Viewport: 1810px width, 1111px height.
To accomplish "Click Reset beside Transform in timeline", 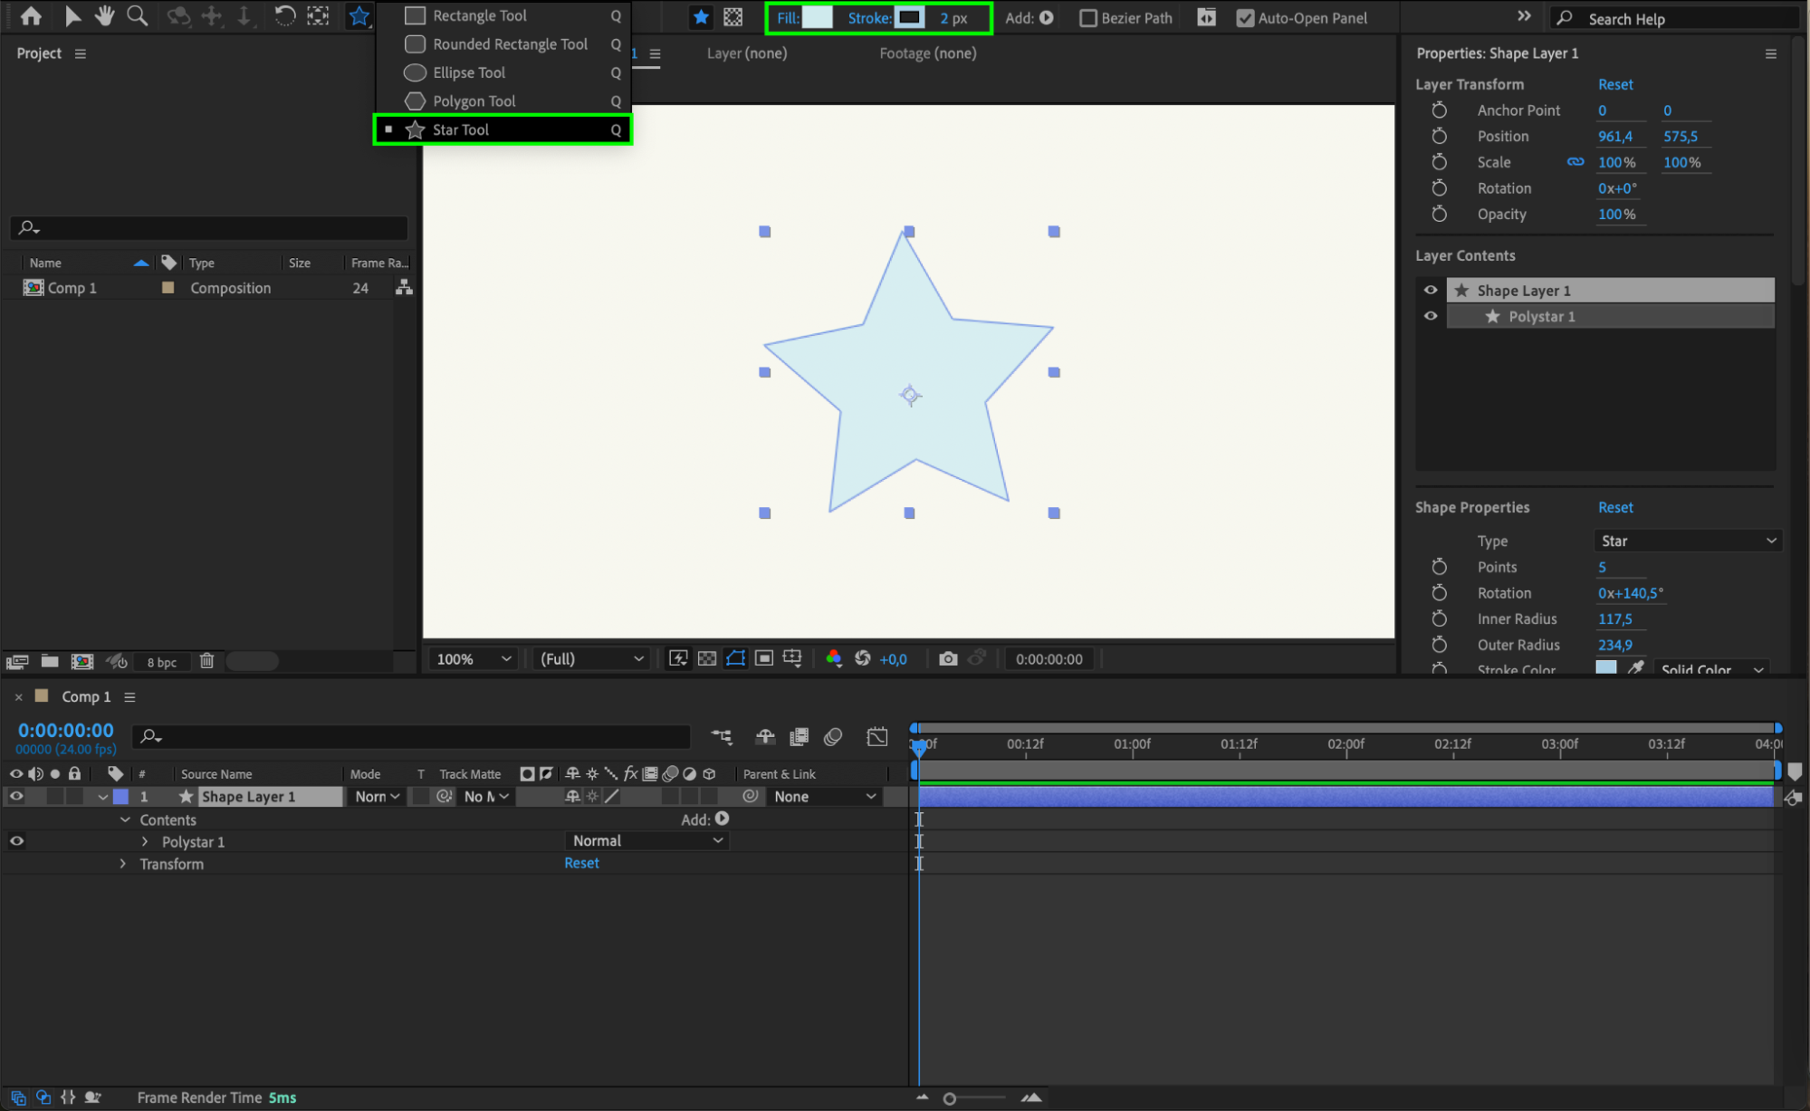I will (x=581, y=863).
